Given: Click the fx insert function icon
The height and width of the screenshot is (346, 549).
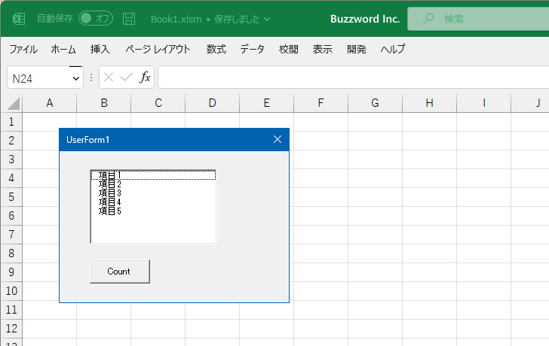Looking at the screenshot, I should tap(145, 77).
